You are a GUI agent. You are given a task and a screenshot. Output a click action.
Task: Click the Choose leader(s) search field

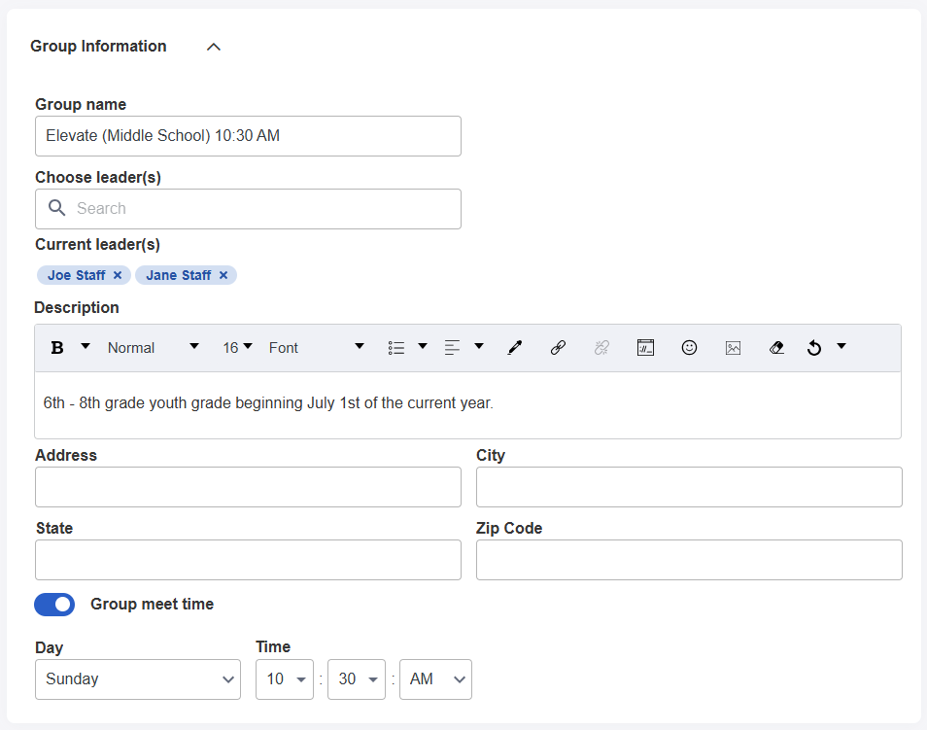(248, 209)
